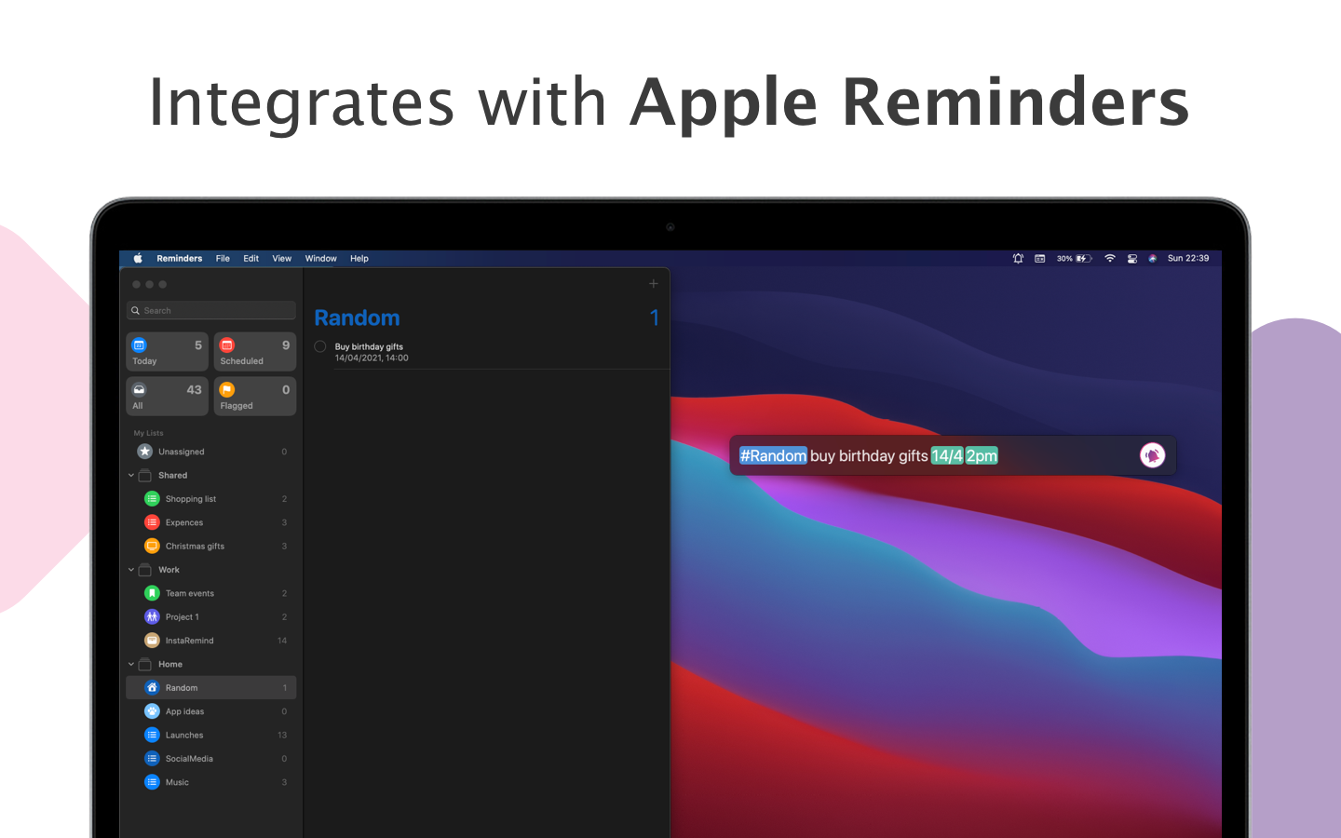Viewport: 1341px width, 838px height.
Task: Click the InstaRemind icon in input bar
Action: [x=1153, y=455]
